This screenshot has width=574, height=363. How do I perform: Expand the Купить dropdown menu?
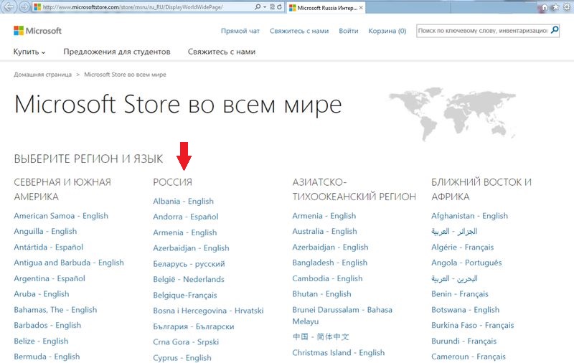point(29,52)
